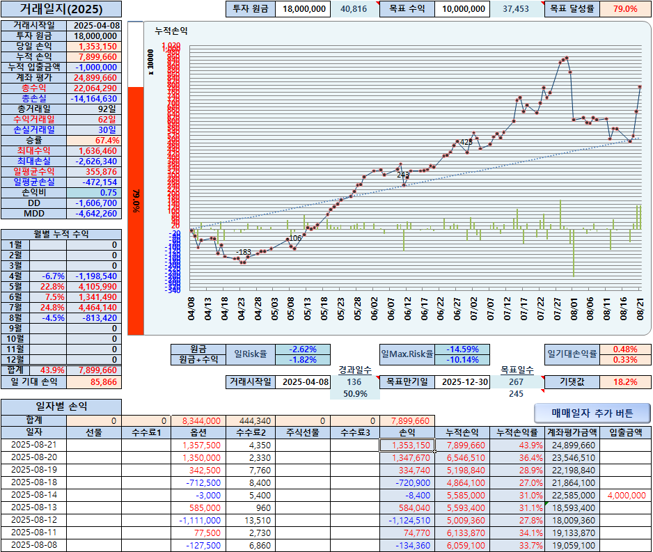Click the 수익거래일 value 62일
This screenshot has height=552, width=653.
(x=94, y=120)
